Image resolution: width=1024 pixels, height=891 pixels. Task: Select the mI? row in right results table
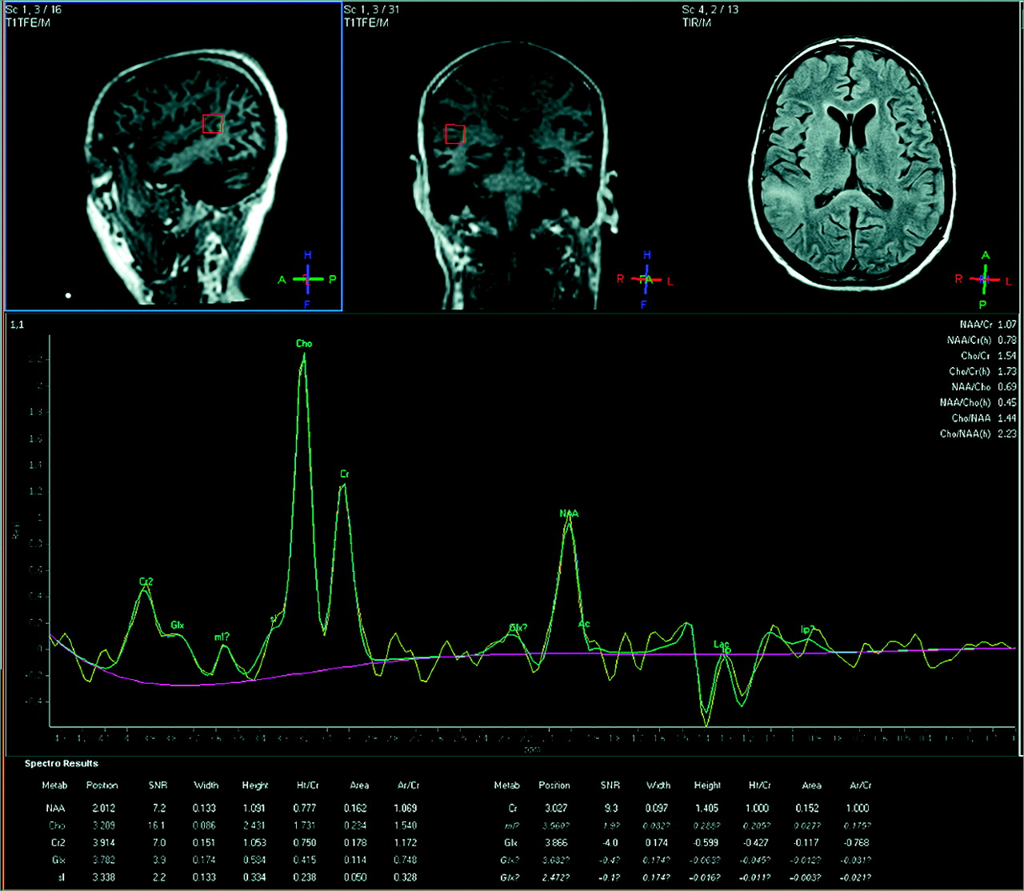click(x=690, y=825)
